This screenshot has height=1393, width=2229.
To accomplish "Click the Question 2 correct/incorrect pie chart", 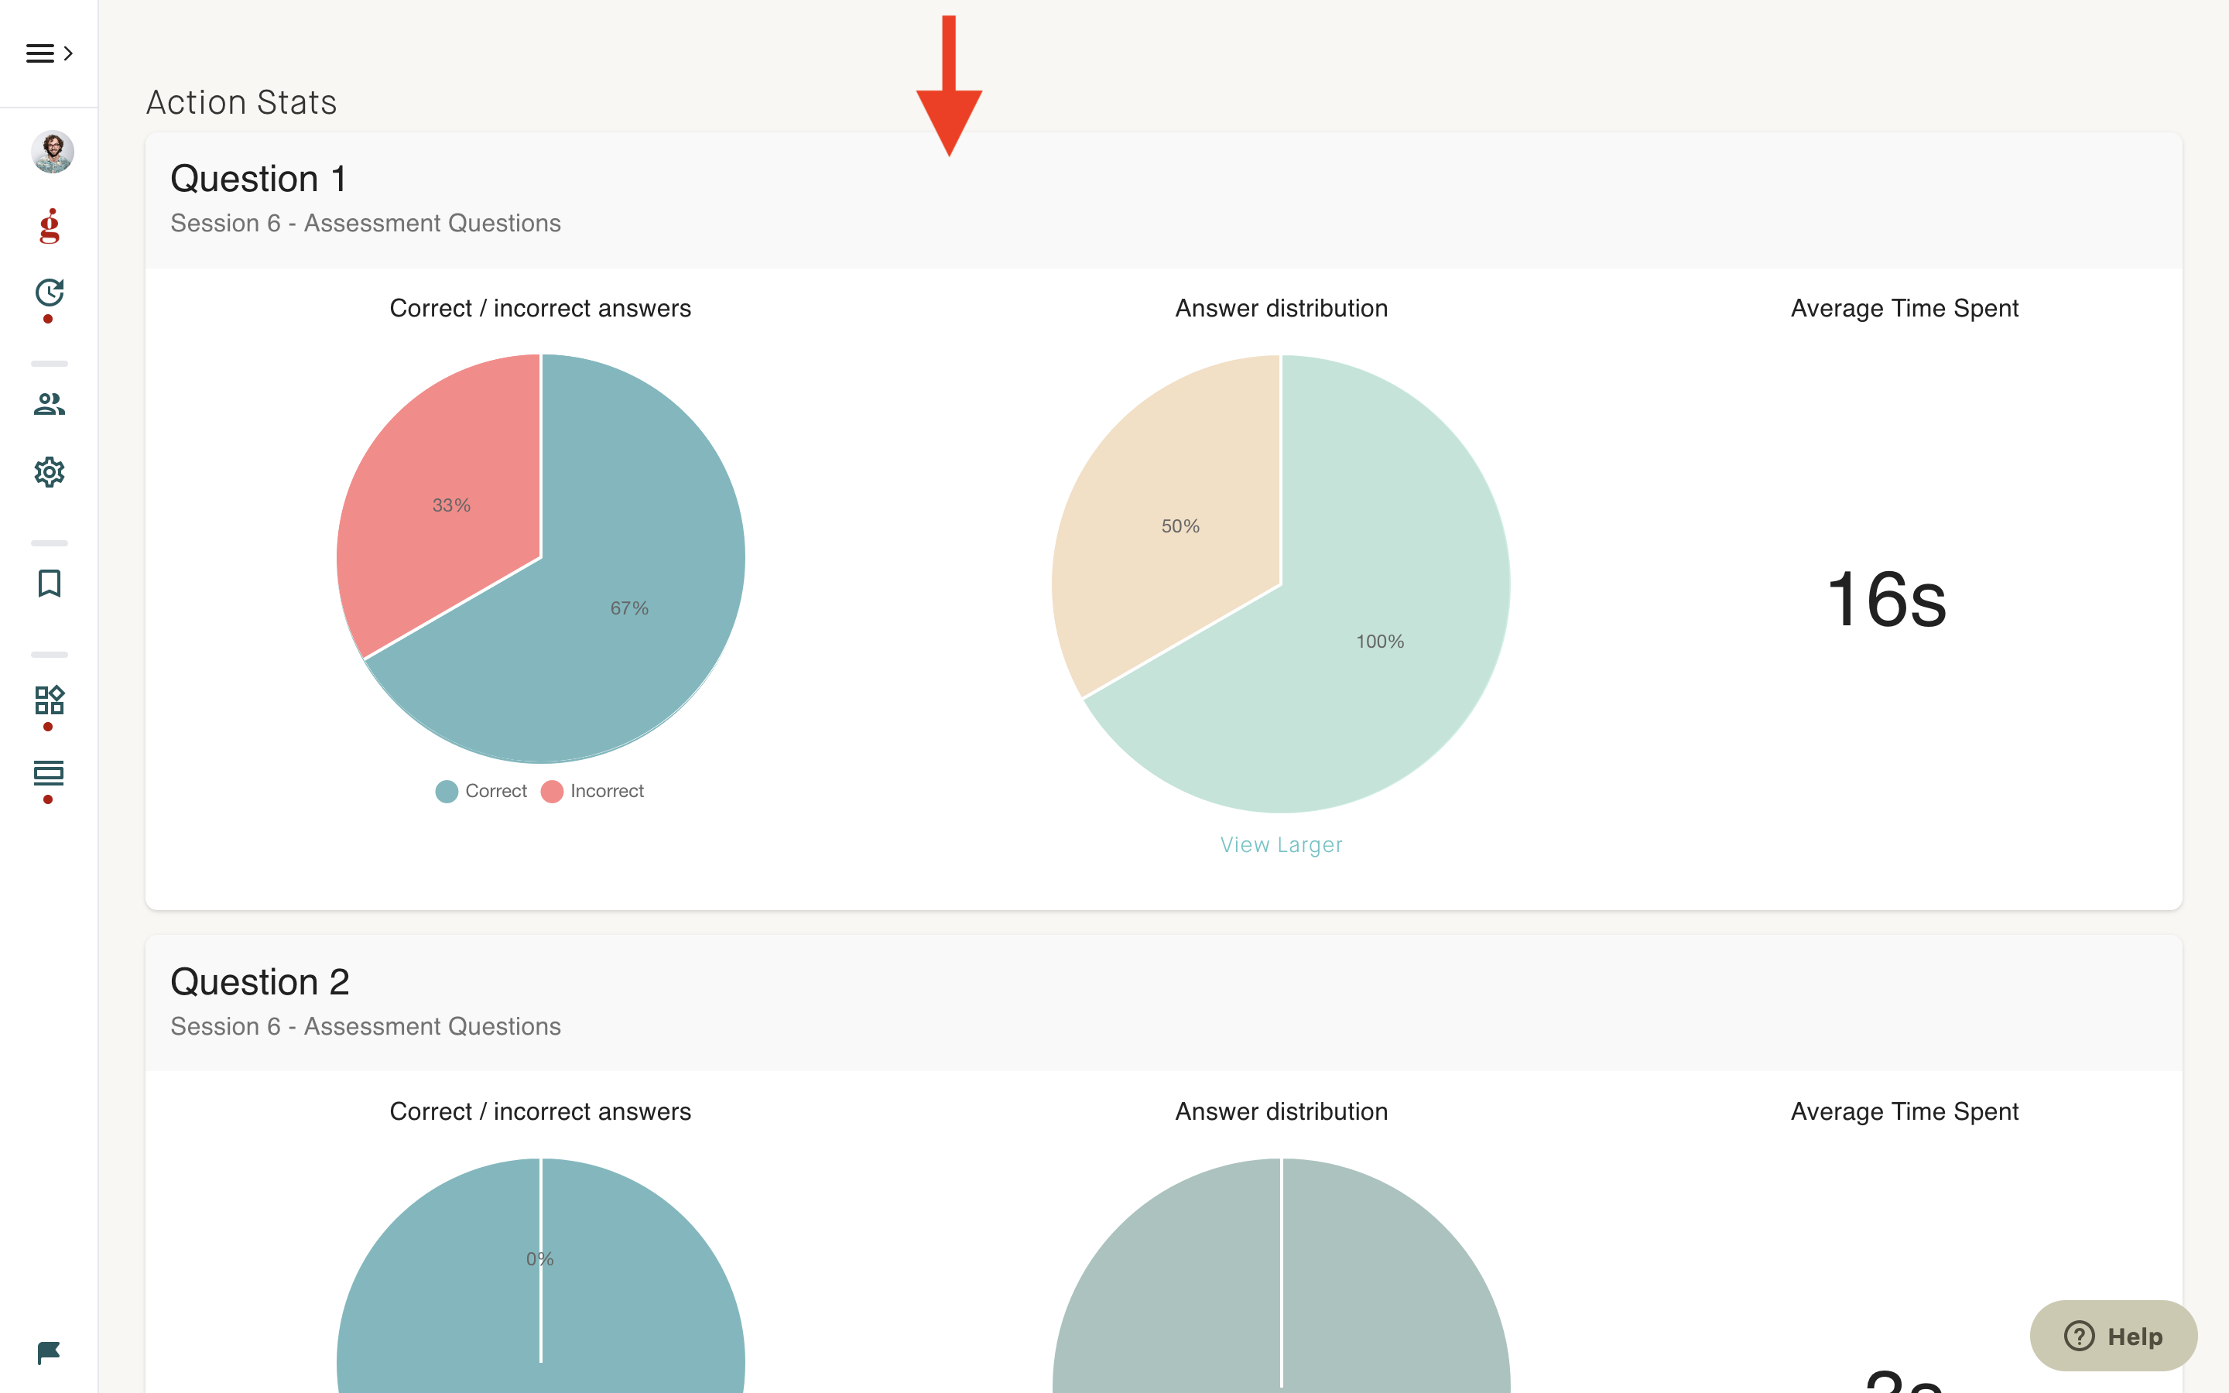I will 541,1275.
